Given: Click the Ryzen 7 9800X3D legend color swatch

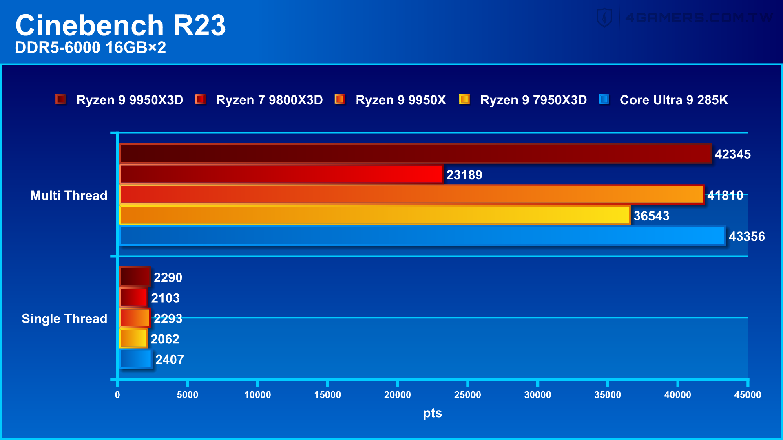Looking at the screenshot, I should [x=200, y=99].
